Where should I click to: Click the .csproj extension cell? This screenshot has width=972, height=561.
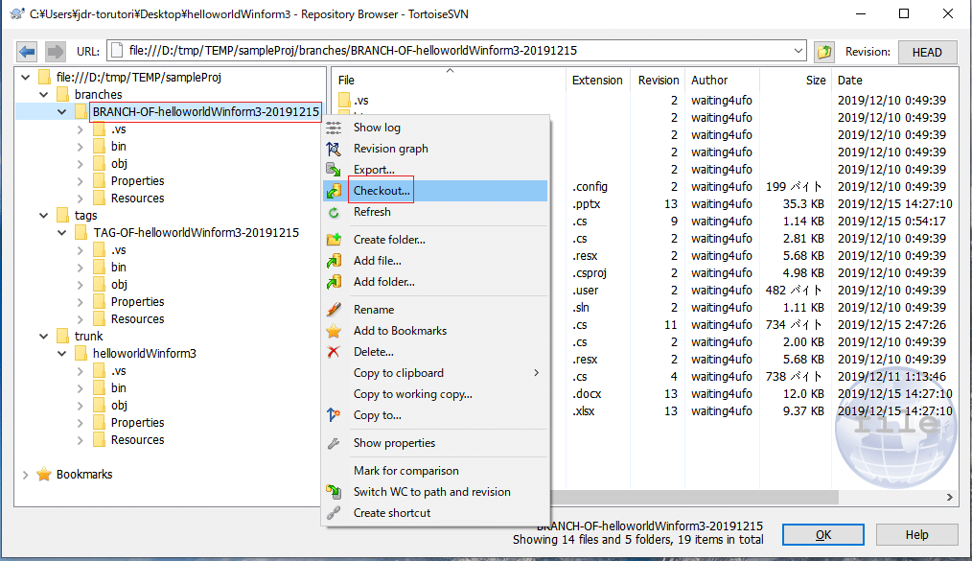[589, 272]
